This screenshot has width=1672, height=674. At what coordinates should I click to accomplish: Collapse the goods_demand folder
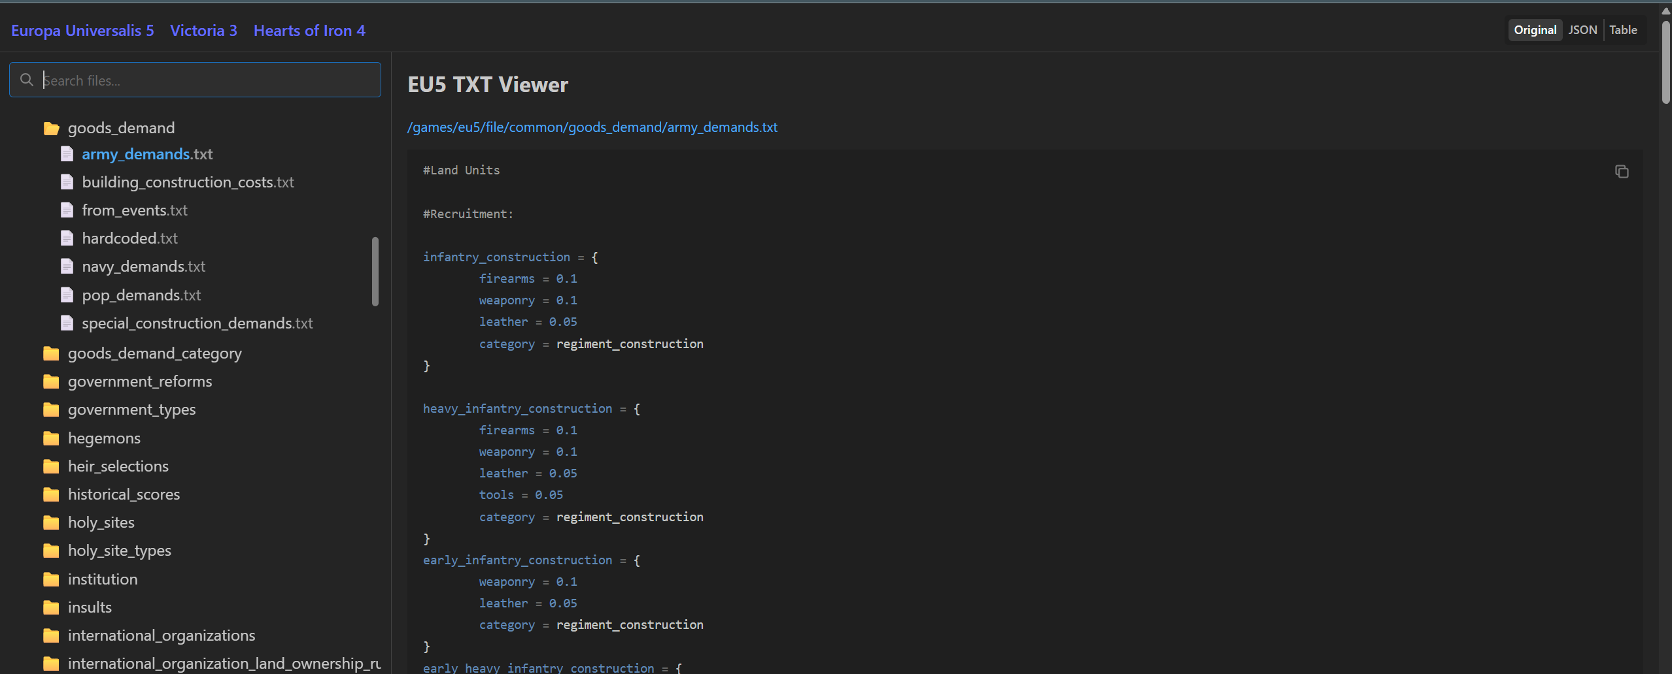[x=121, y=128]
